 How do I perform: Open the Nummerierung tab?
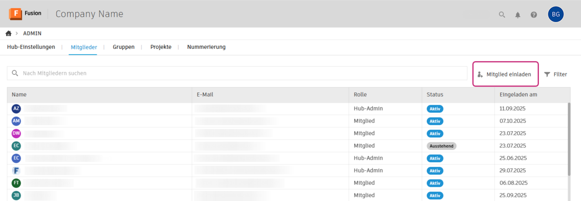(x=206, y=47)
